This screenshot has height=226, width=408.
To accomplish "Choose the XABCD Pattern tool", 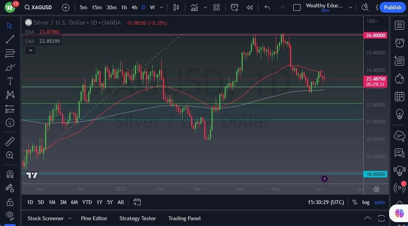I will [10, 94].
